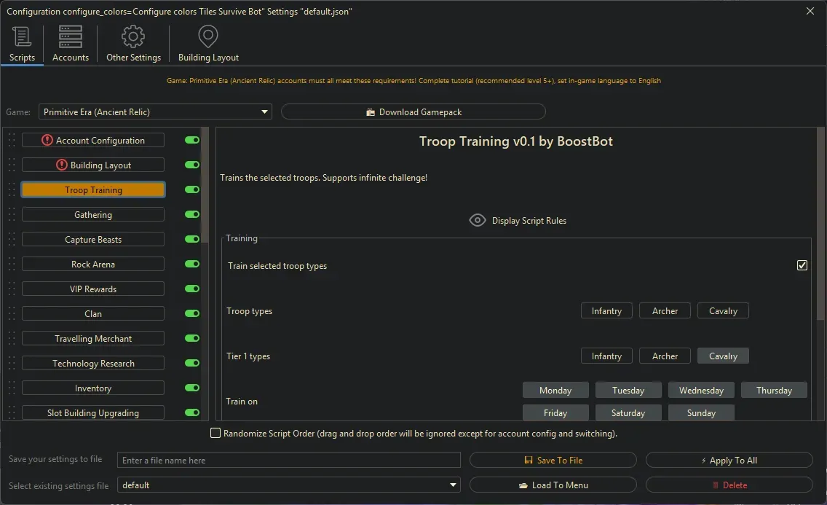Click the script list vertical scrollbar
This screenshot has height=505, width=827.
(205, 175)
